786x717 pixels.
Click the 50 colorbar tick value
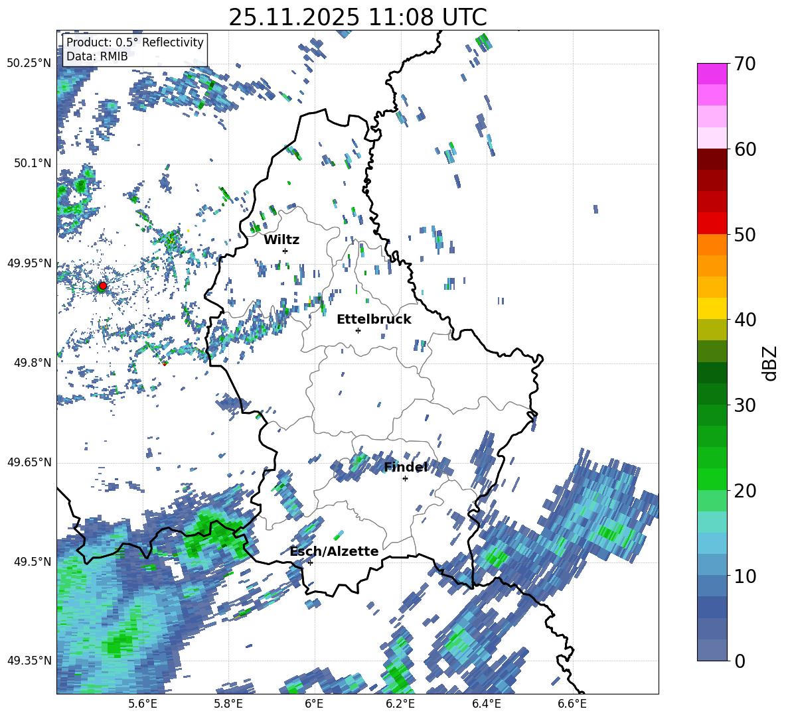tap(746, 234)
